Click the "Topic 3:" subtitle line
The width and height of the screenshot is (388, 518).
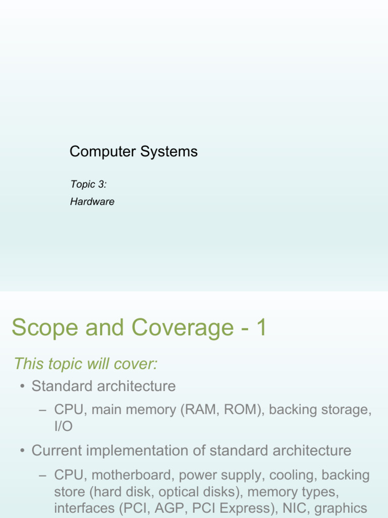click(88, 185)
